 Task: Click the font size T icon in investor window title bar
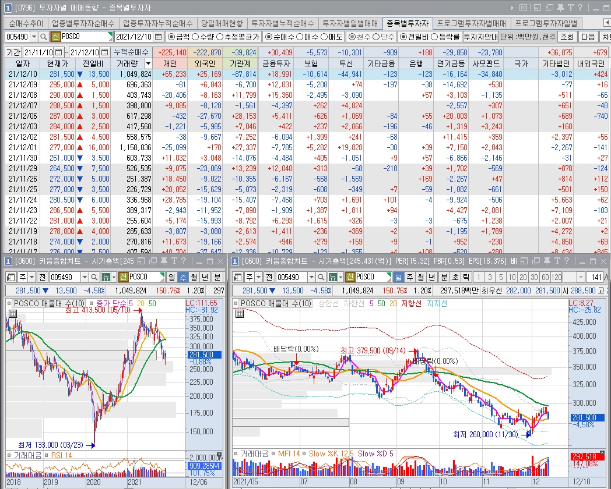tap(570, 8)
